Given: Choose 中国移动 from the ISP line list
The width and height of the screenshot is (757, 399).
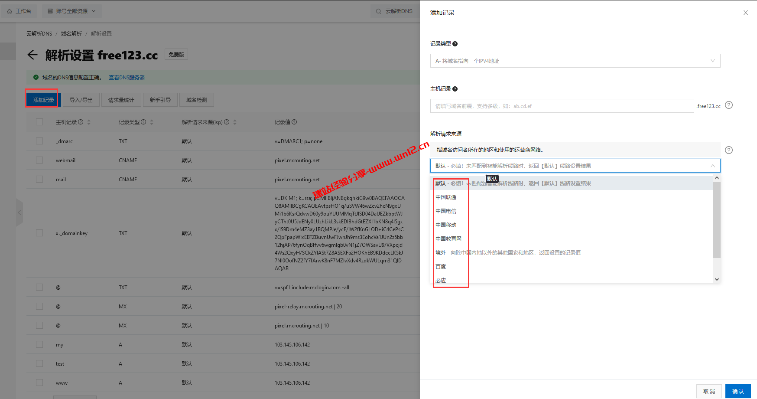Looking at the screenshot, I should tap(446, 225).
